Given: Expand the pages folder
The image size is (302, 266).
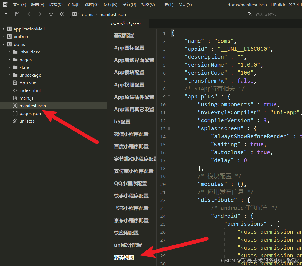Looking at the screenshot, I should point(9,60).
